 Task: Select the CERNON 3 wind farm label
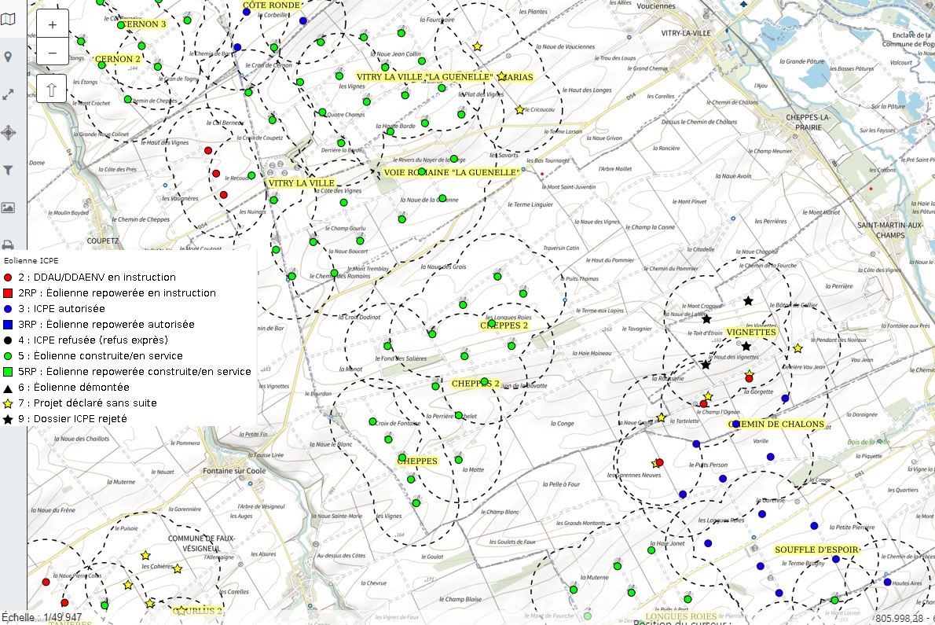click(x=141, y=24)
